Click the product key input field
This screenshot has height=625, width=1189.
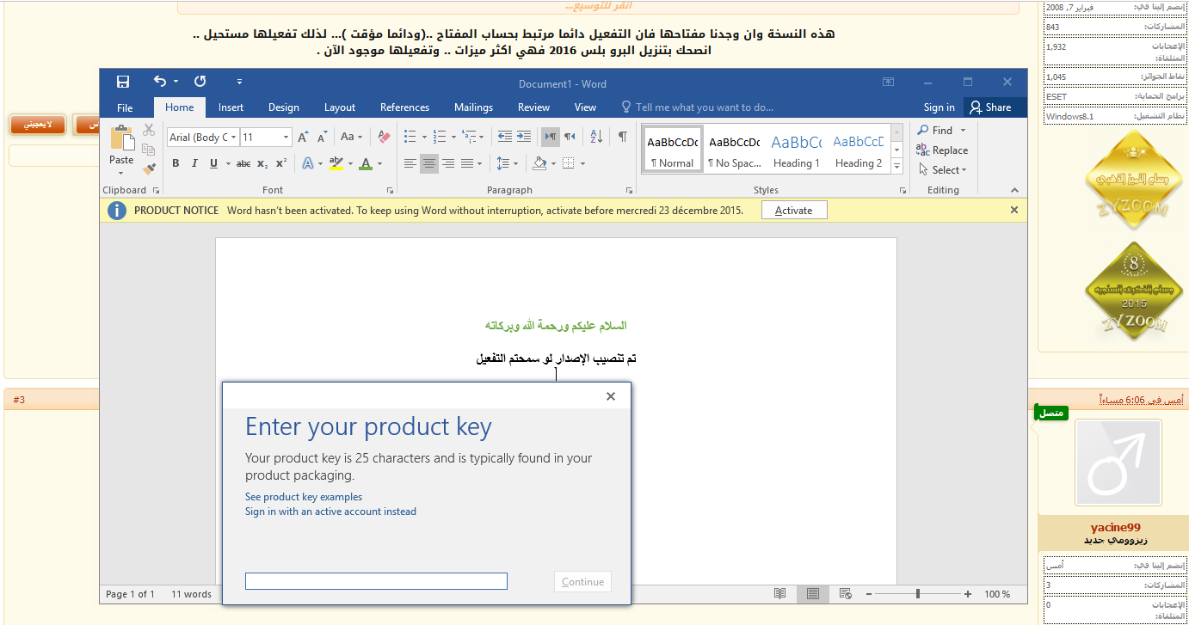pyautogui.click(x=376, y=582)
